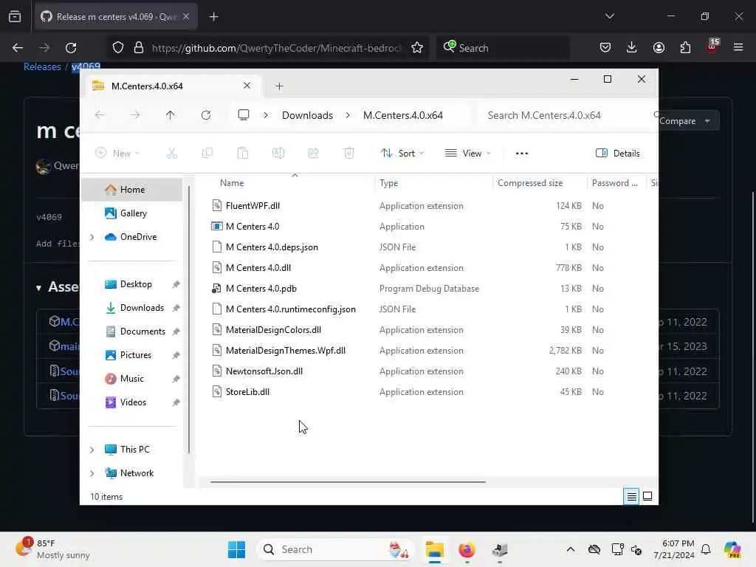List all Firefox tabs dropdown
This screenshot has width=756, height=567.
click(609, 16)
